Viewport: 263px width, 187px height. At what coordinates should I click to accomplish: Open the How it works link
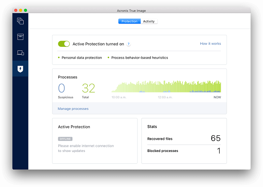(x=210, y=44)
